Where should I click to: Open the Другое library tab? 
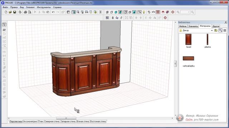216,26
